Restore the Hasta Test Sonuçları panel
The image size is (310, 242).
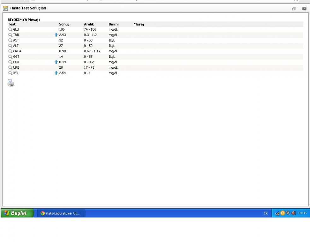(x=294, y=9)
